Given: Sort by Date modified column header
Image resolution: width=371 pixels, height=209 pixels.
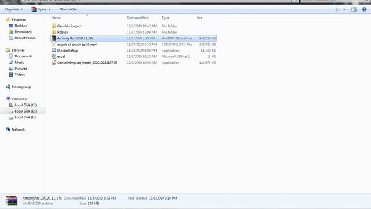Looking at the screenshot, I should tap(138, 17).
